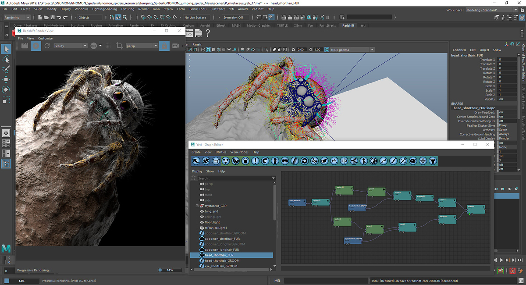The height and width of the screenshot is (285, 526).
Task: Toggle select by component type mode
Action: [124, 18]
